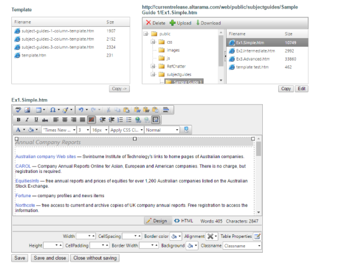
Task: Select subject-guides-2-column-template.htm template
Action: 71,39
